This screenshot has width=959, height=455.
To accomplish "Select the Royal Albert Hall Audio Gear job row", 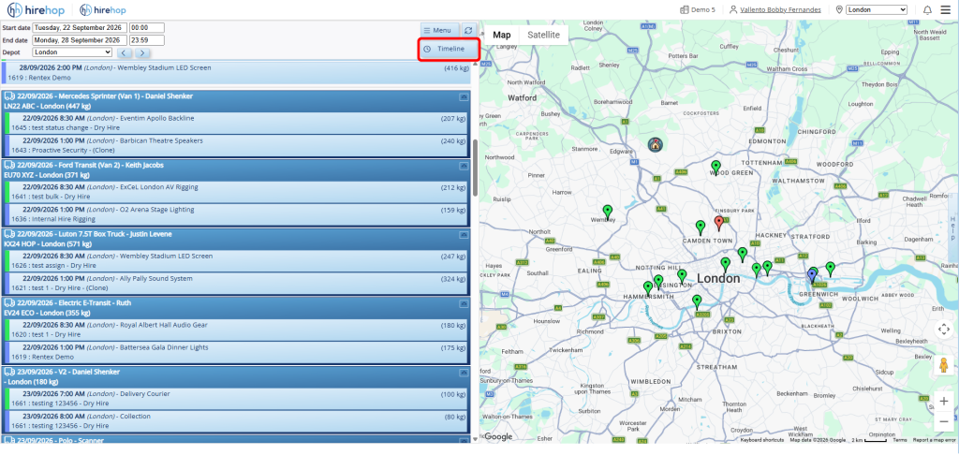I will (x=236, y=330).
